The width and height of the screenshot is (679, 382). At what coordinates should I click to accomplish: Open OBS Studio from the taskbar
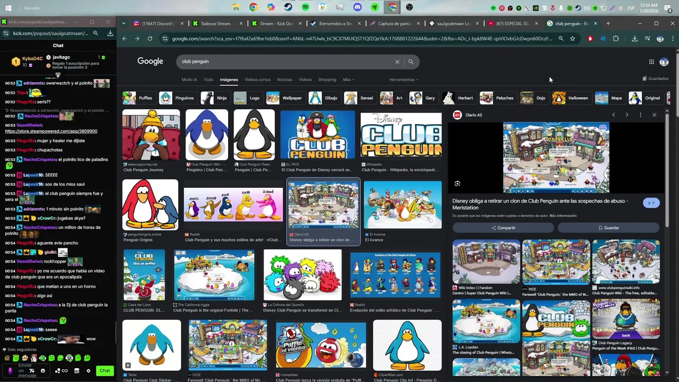[x=410, y=7]
